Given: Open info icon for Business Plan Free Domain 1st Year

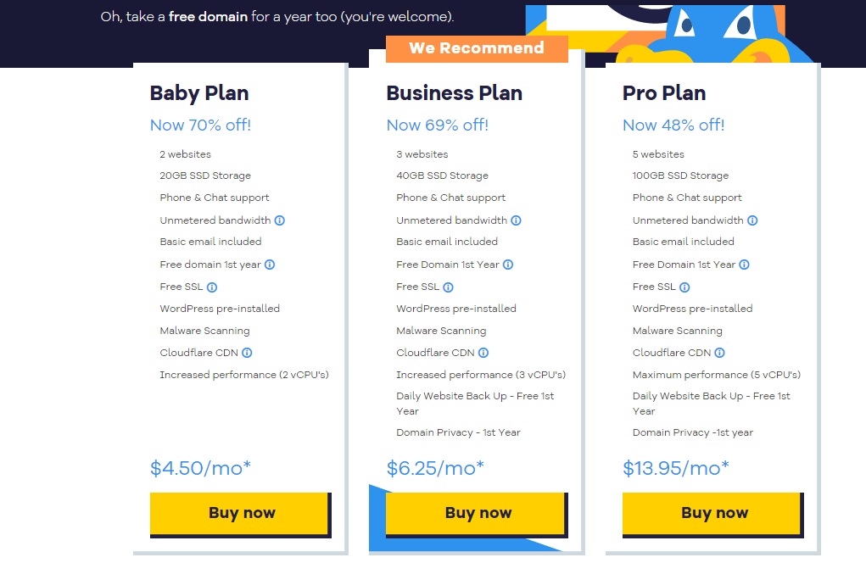Looking at the screenshot, I should 508,265.
